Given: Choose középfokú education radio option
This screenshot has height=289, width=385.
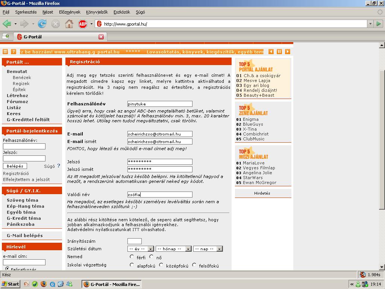Looking at the screenshot, I should [161, 265].
